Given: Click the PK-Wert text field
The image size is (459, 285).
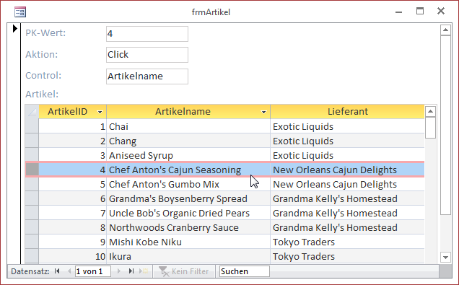Looking at the screenshot, I should pyautogui.click(x=147, y=34).
